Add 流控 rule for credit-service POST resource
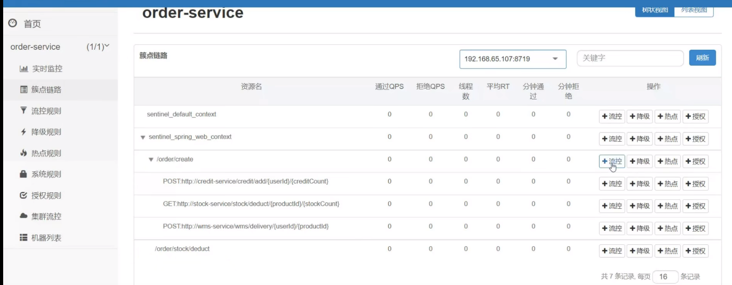 pyautogui.click(x=612, y=184)
